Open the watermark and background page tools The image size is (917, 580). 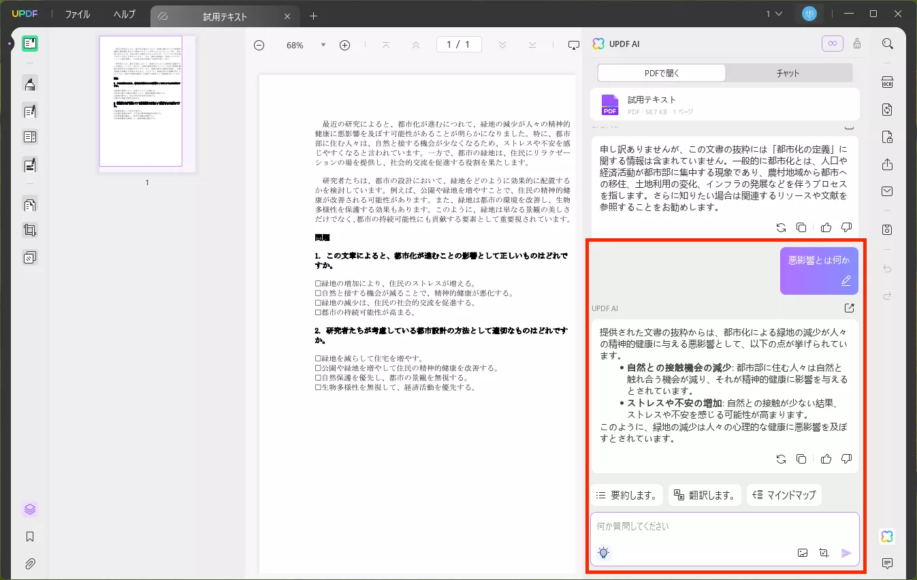coord(30,257)
